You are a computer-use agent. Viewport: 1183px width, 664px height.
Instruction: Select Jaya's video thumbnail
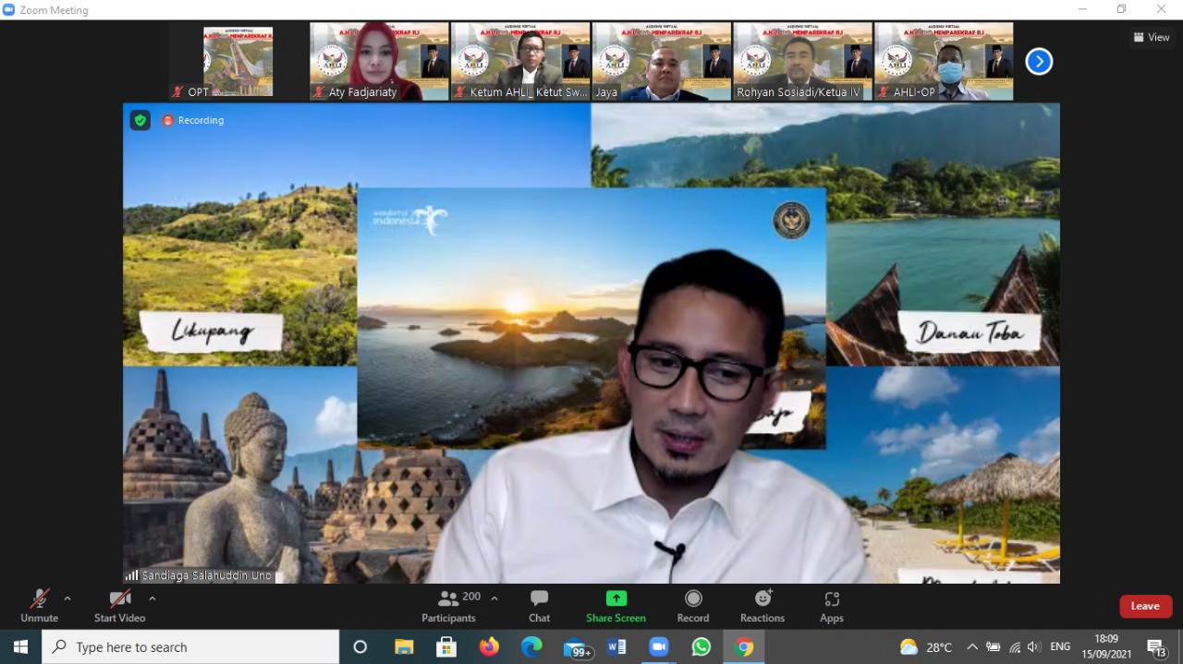pos(662,62)
